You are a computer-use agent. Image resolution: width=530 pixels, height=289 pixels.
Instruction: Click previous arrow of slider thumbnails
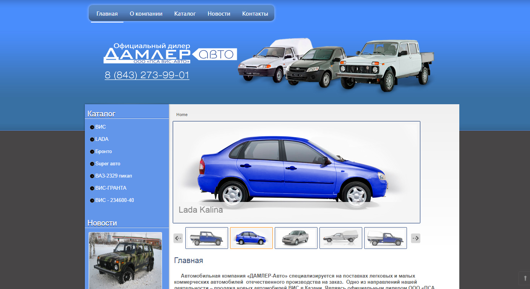pos(178,238)
